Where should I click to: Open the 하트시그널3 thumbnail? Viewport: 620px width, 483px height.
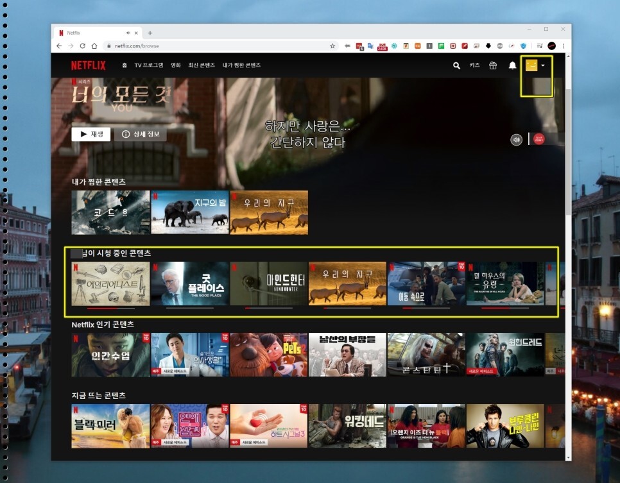click(269, 426)
